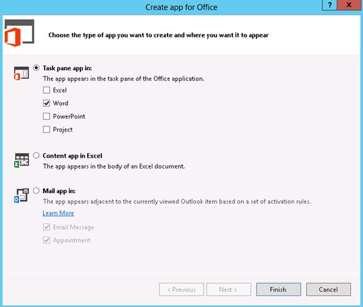
Task: Click the 'Appointment' label text
Action: (x=71, y=241)
